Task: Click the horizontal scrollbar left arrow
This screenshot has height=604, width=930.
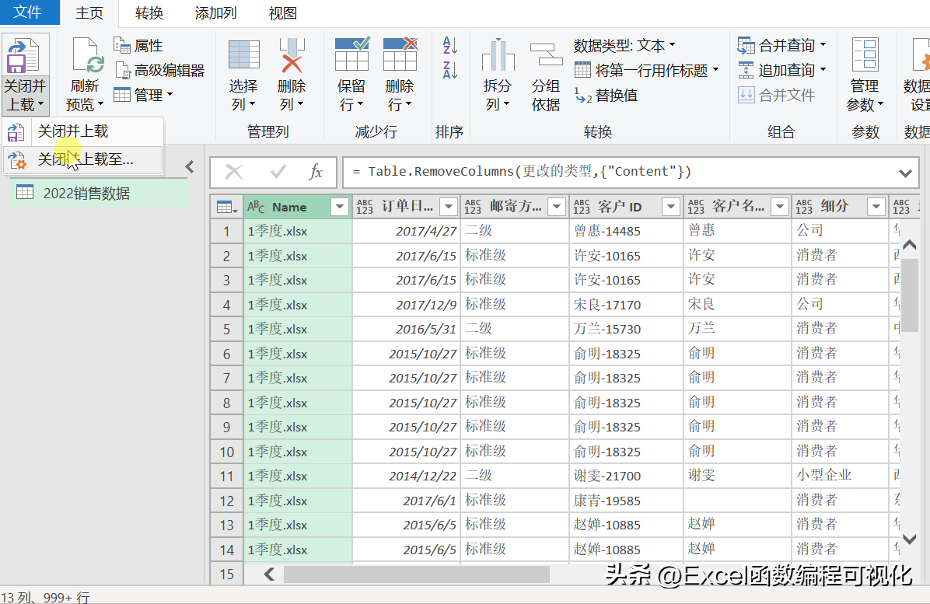Action: (x=270, y=574)
